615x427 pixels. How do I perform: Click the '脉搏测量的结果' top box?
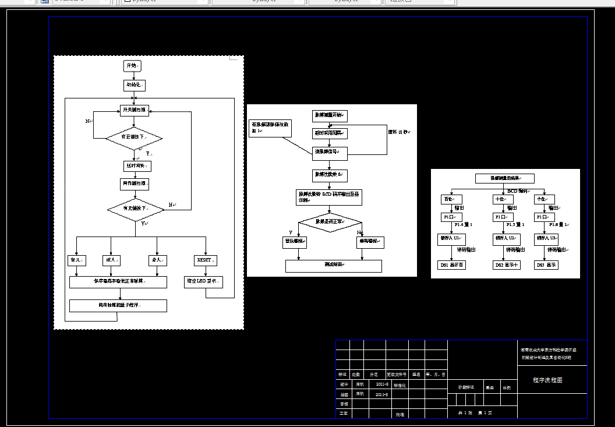click(505, 178)
